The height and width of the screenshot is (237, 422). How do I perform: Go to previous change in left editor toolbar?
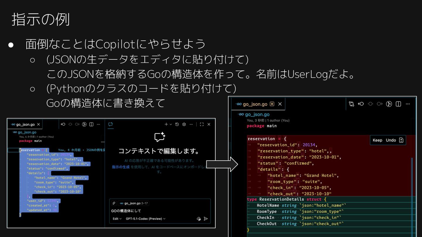(63, 124)
